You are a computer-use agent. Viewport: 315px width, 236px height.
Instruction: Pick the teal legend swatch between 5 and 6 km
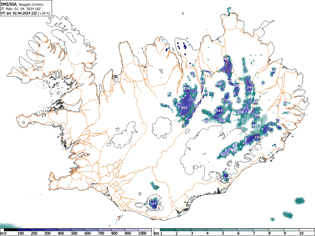[x=230, y=230]
